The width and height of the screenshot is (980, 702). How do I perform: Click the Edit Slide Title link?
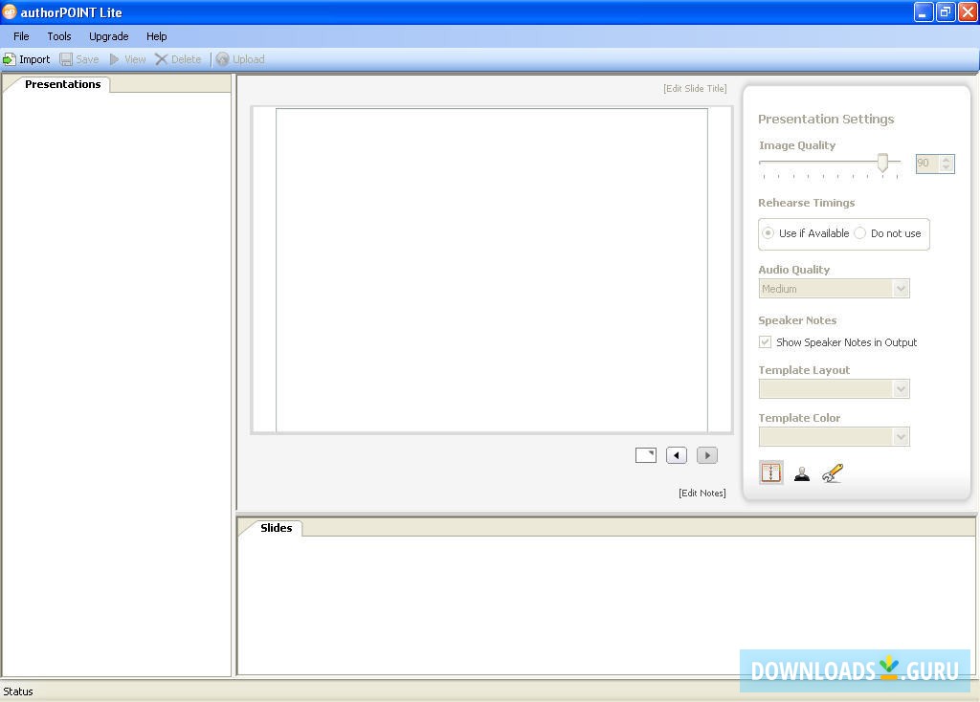tap(695, 88)
